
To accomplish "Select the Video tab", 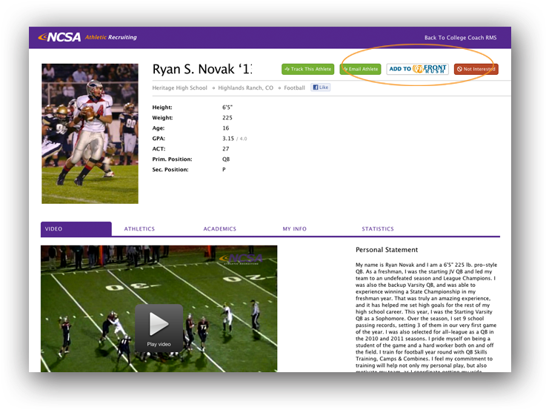I will click(76, 229).
